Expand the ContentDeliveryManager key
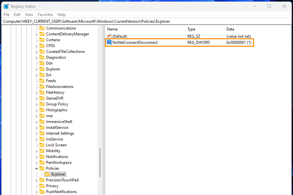Image resolution: width=293 pixels, height=195 pixels. click(x=37, y=34)
